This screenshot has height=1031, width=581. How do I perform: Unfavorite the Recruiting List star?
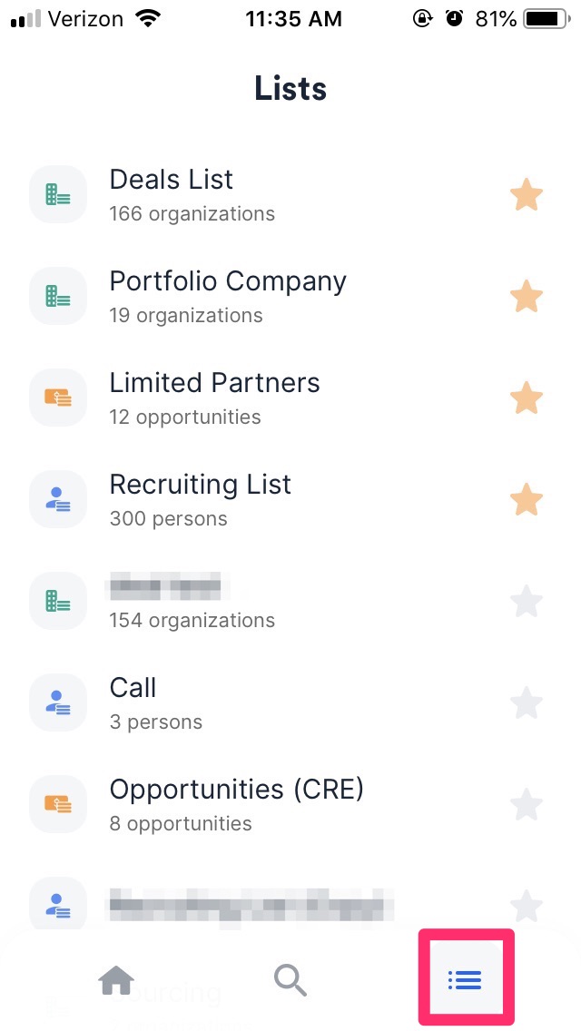point(527,498)
